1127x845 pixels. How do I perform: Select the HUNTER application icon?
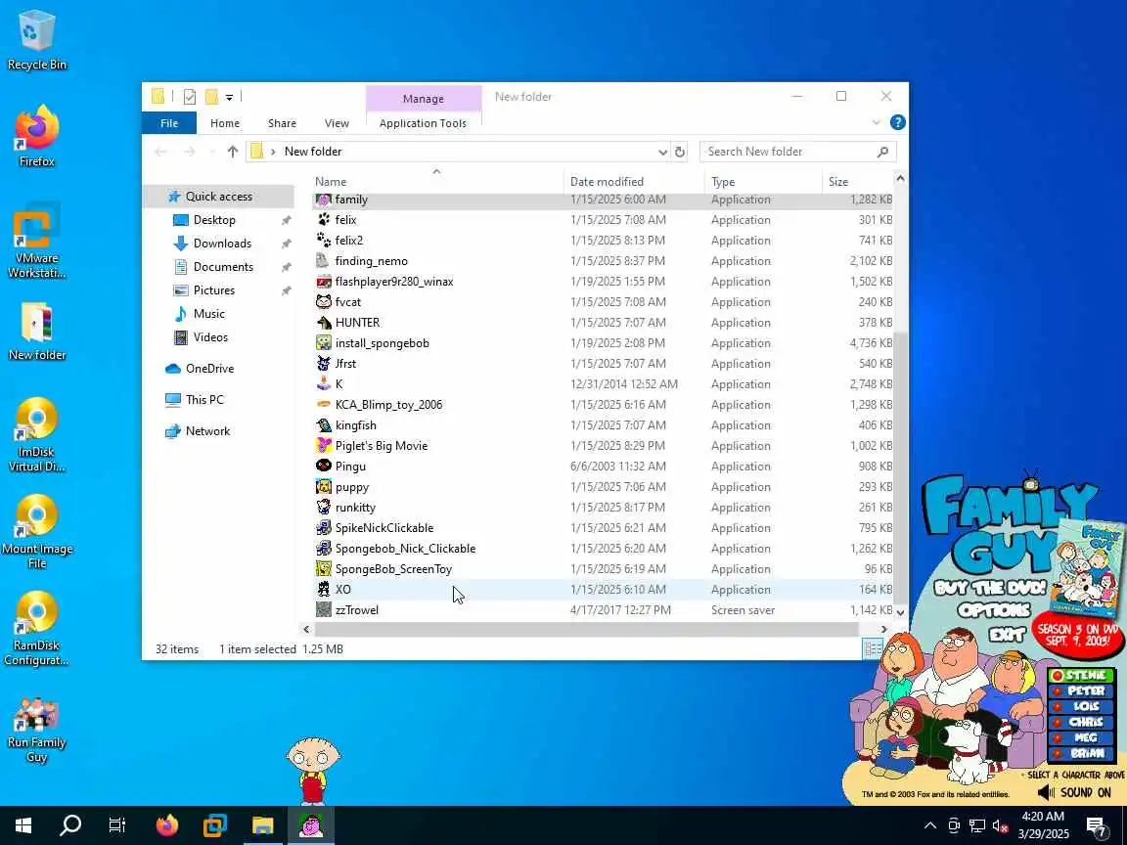click(x=324, y=323)
